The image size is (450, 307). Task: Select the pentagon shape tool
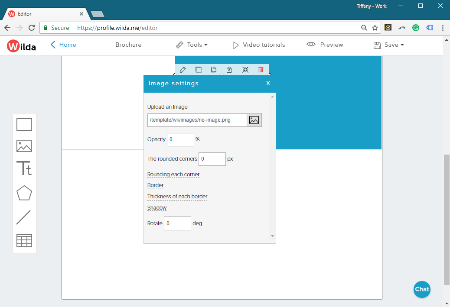point(24,193)
